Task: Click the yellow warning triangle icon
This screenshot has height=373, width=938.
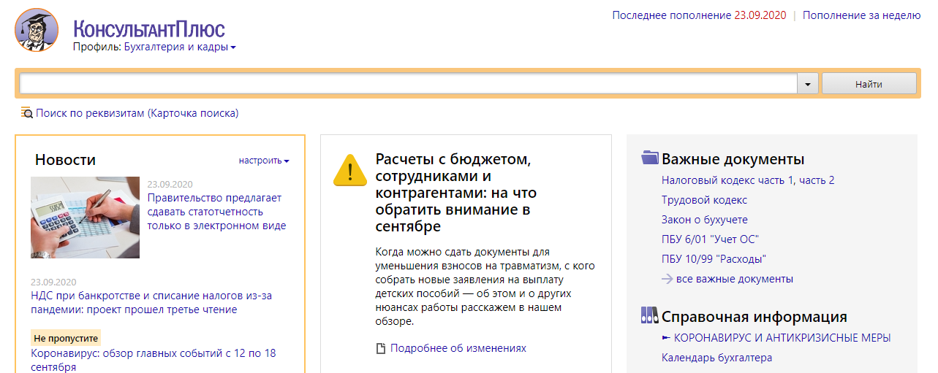Action: [x=349, y=171]
